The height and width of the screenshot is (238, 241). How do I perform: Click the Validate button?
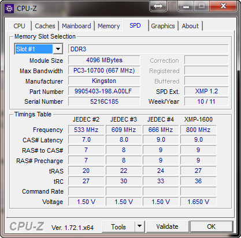click(167, 226)
